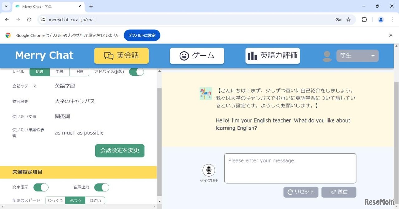Toggle the アドバイス(β版) switch
The width and height of the screenshot is (399, 209).
[137, 72]
